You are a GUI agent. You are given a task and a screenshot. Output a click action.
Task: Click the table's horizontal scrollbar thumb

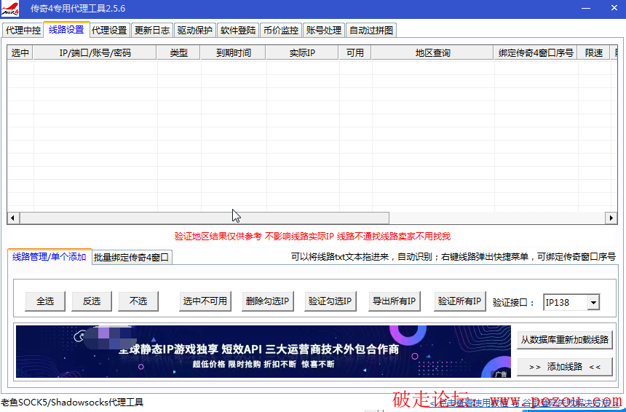[205, 218]
